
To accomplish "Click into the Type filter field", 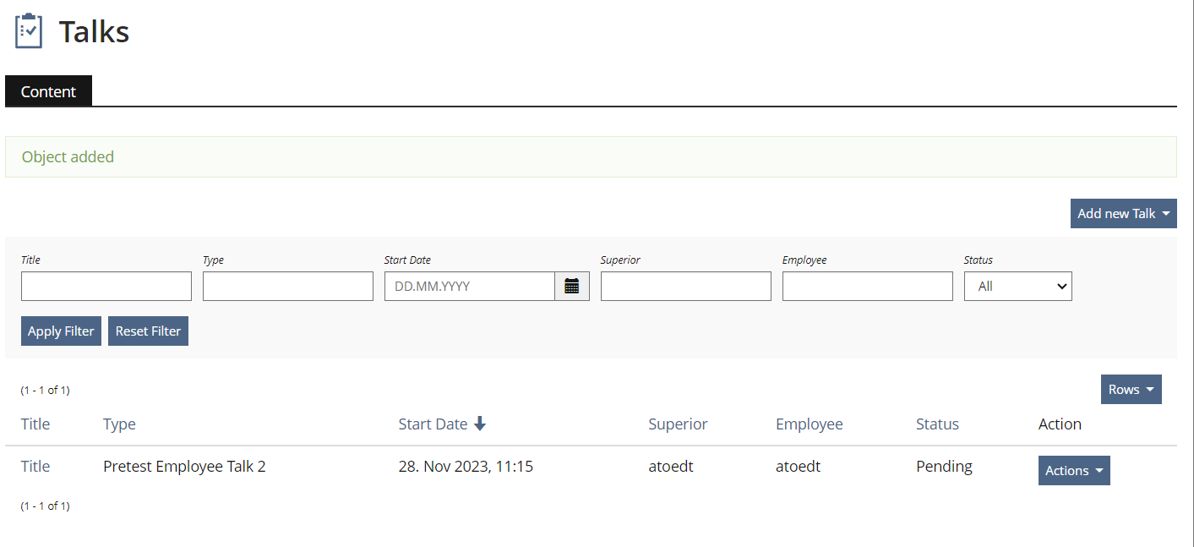I will click(x=288, y=287).
